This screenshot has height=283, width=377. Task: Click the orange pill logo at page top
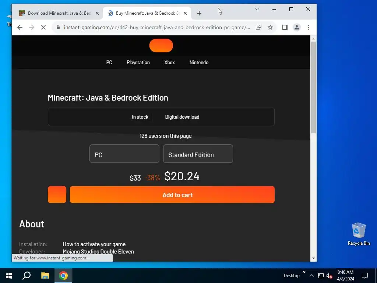(161, 45)
